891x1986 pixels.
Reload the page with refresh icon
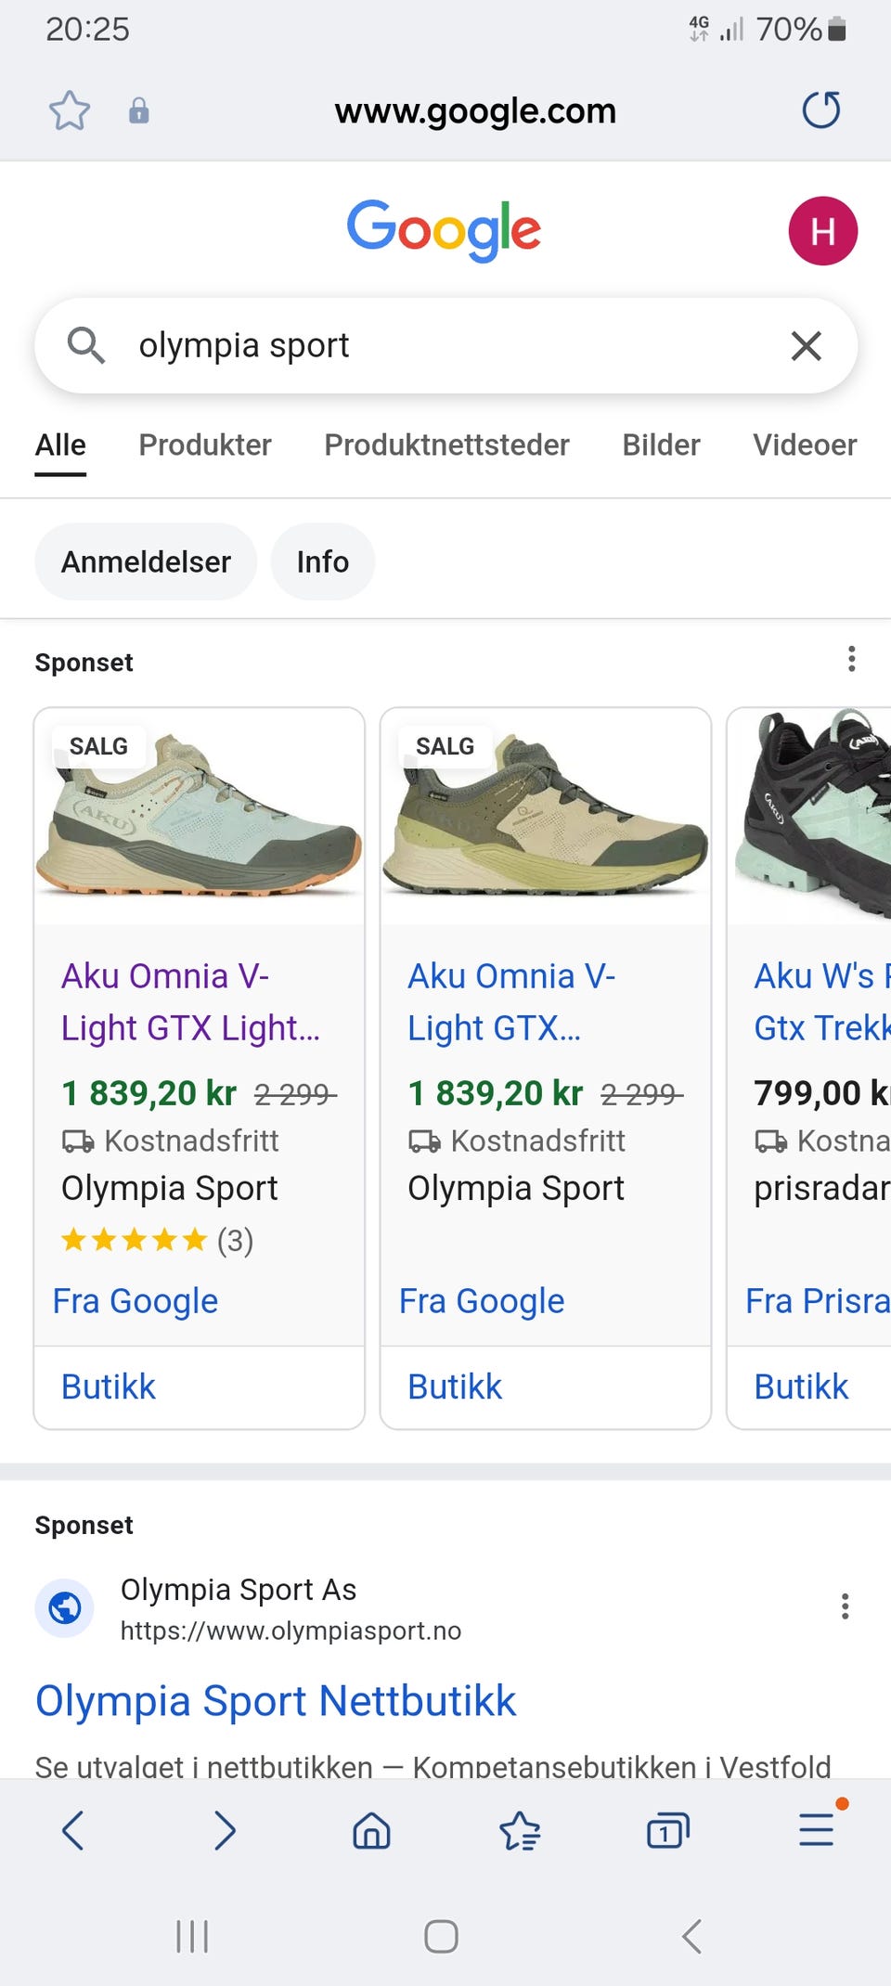[820, 110]
